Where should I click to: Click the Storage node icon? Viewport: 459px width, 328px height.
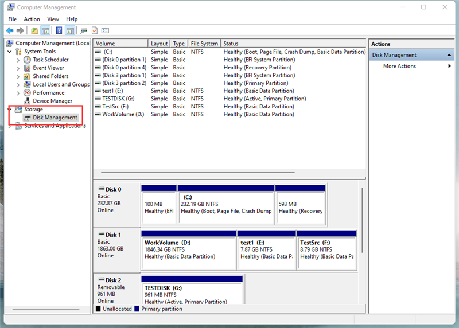(x=18, y=110)
